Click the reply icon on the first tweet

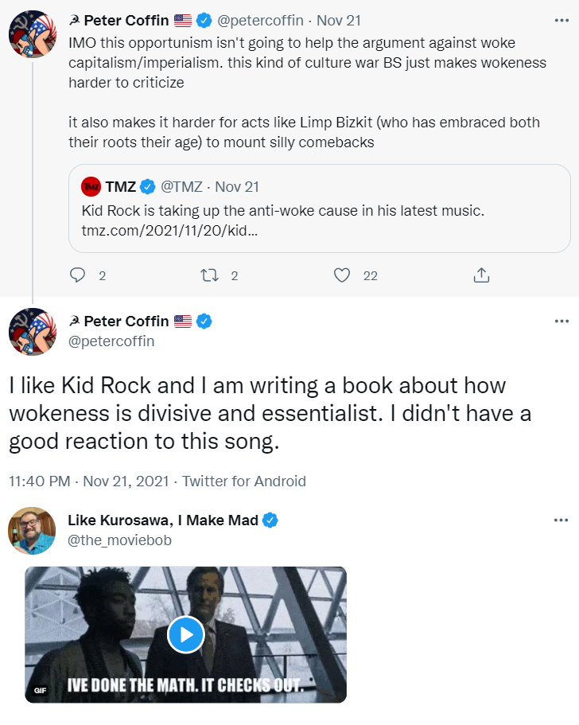pyautogui.click(x=78, y=275)
